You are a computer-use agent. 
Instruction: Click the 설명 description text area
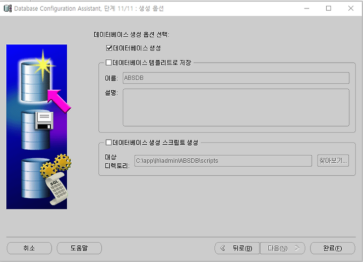click(x=236, y=108)
